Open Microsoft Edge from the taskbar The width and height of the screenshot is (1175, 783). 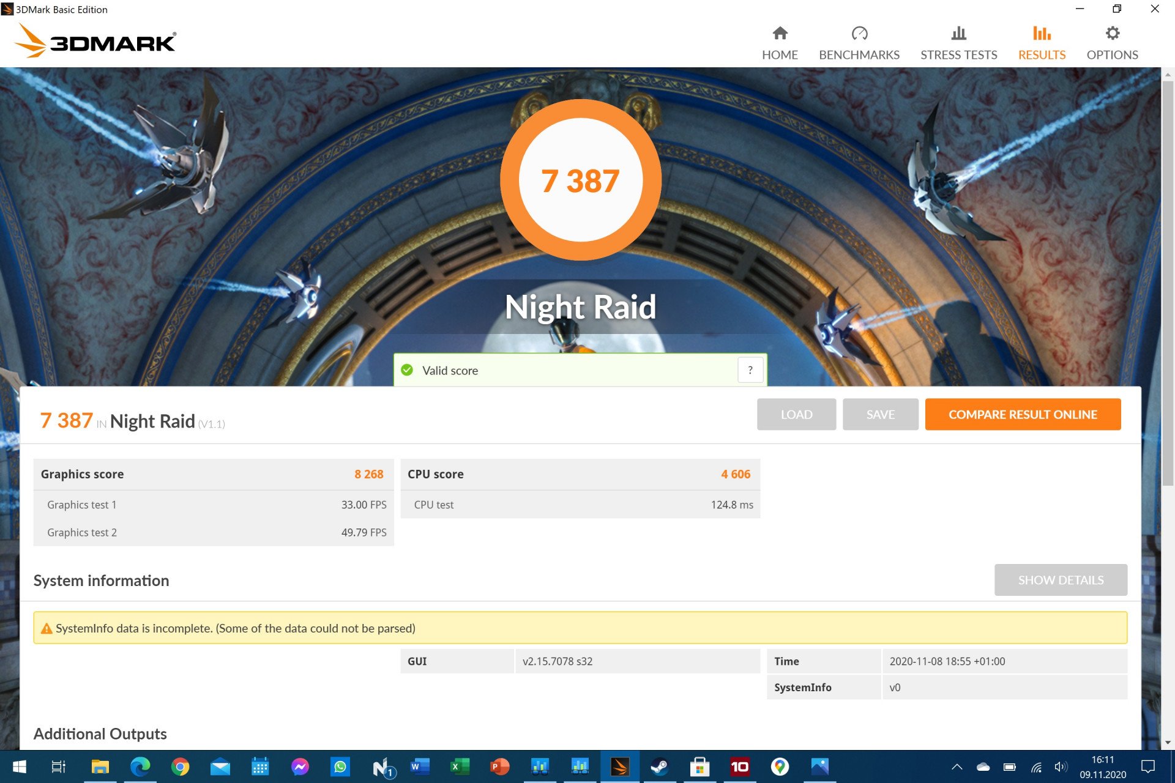140,766
